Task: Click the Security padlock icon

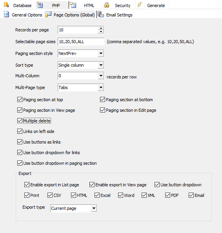Action: [x=106, y=5]
